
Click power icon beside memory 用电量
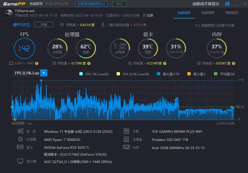pos(199,63)
